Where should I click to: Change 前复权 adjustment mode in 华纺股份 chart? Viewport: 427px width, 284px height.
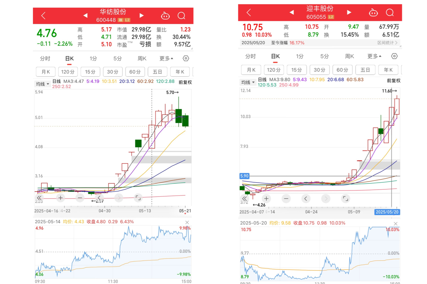pyautogui.click(x=185, y=82)
